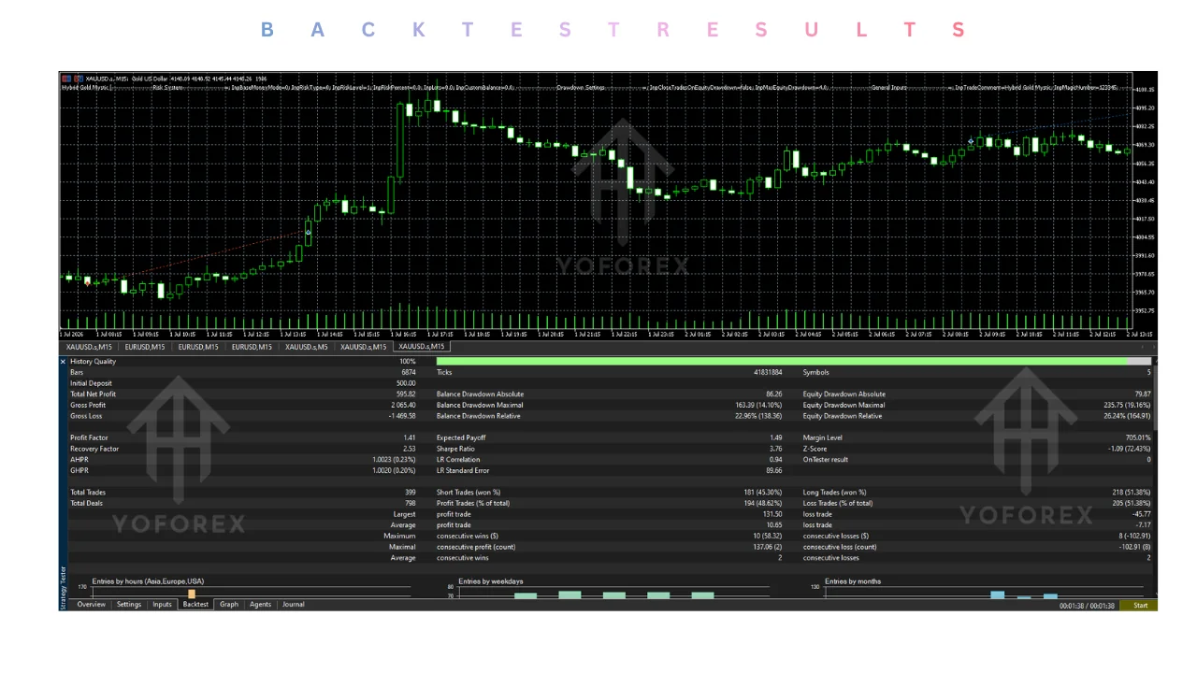Click the Strategy Tester vertical panel label
1197x673 pixels.
63,587
